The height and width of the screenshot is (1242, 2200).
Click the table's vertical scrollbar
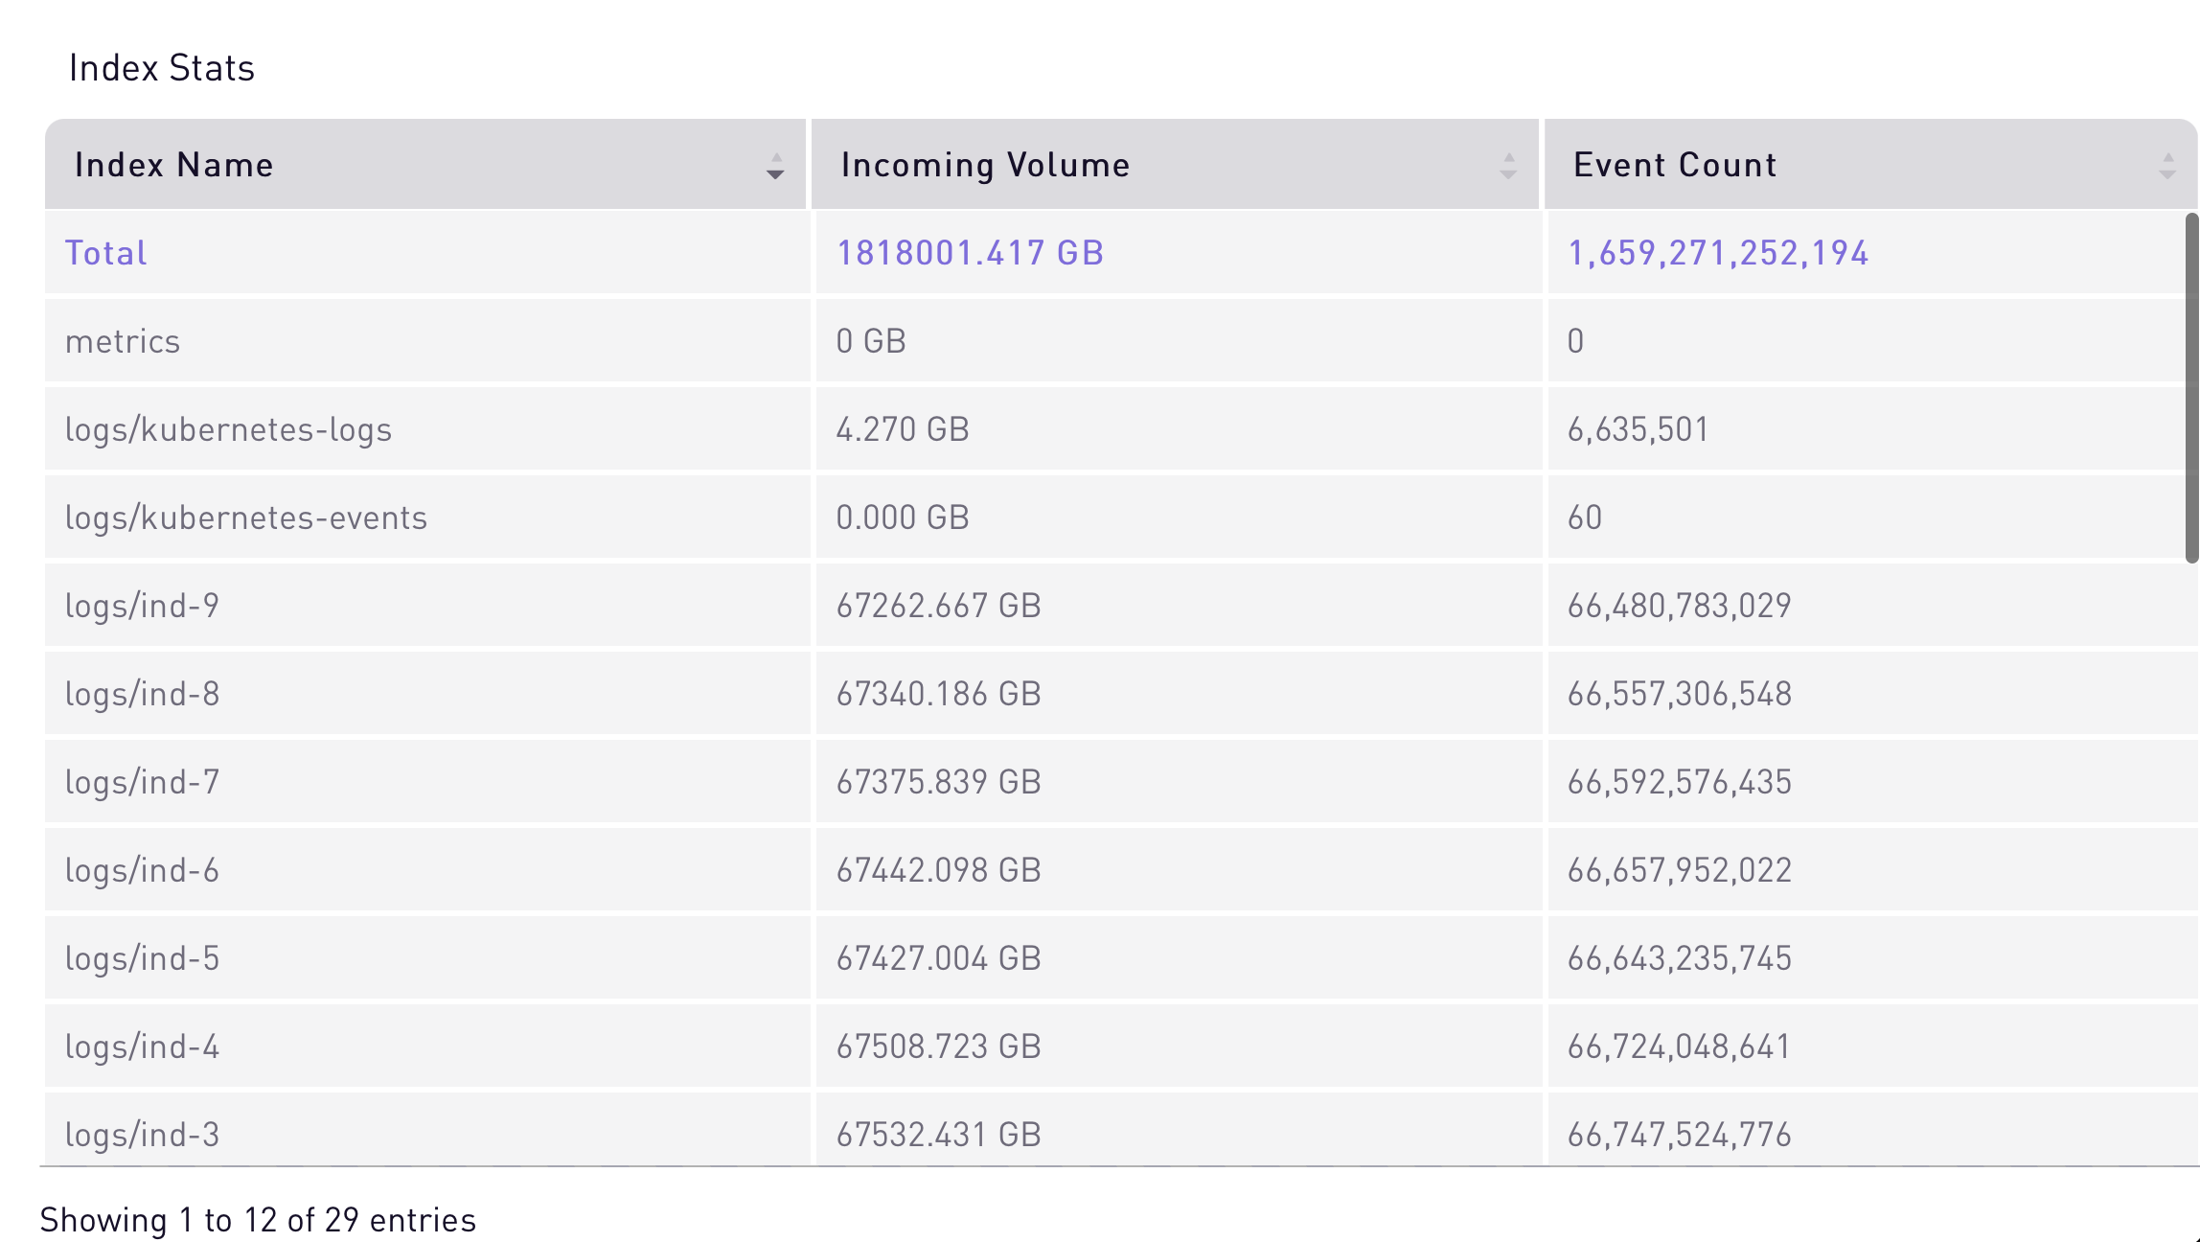click(2190, 388)
